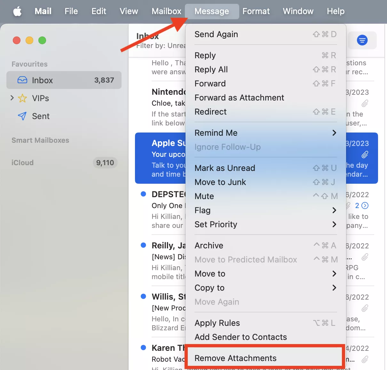Image resolution: width=387 pixels, height=370 pixels.
Task: Expand the VIPs disclosure chevron
Action: [12, 98]
